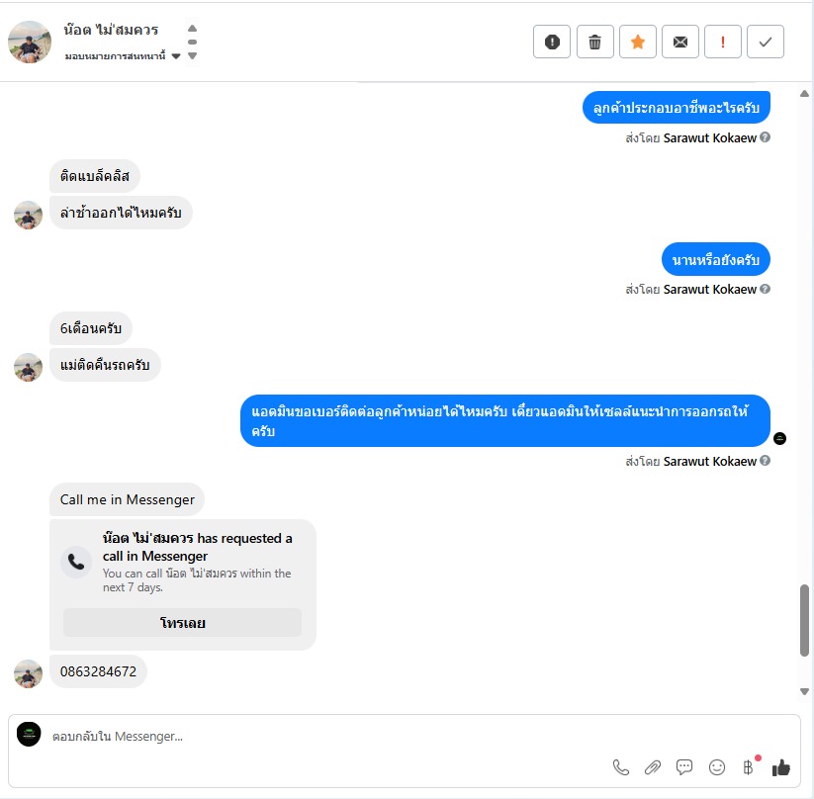Image resolution: width=814 pixels, height=799 pixels.
Task: Click the โทรเลย call button
Action: tap(182, 622)
